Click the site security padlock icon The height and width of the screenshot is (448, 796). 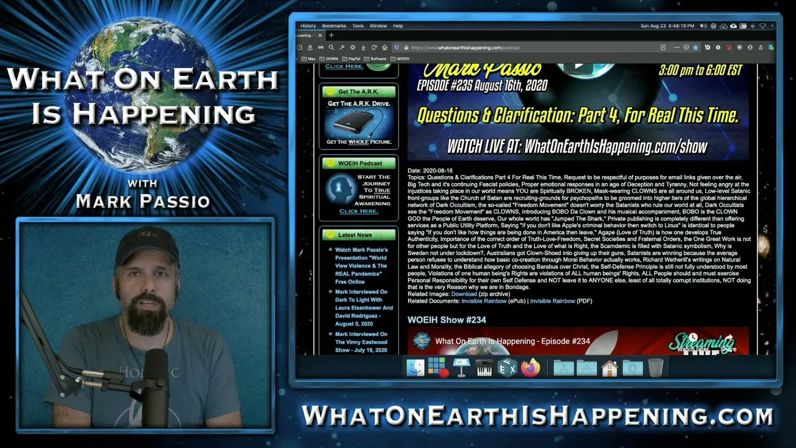click(x=405, y=47)
